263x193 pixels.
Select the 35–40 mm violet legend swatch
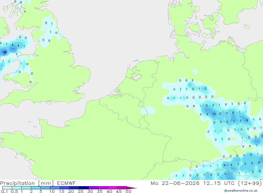(103, 188)
